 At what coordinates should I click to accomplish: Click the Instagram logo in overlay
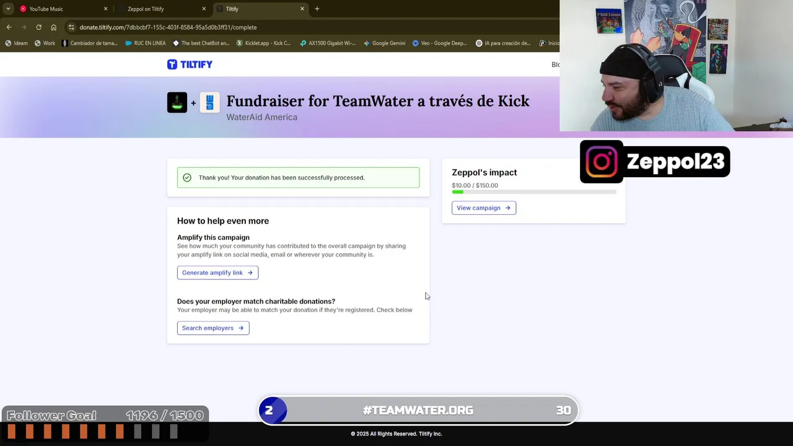(602, 162)
